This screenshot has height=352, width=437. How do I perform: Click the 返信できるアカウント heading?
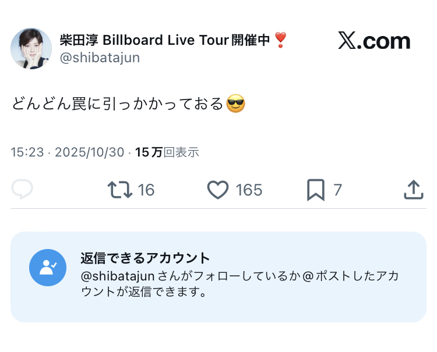(145, 258)
